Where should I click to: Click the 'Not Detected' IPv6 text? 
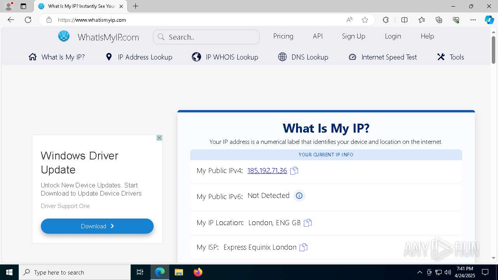click(x=268, y=196)
